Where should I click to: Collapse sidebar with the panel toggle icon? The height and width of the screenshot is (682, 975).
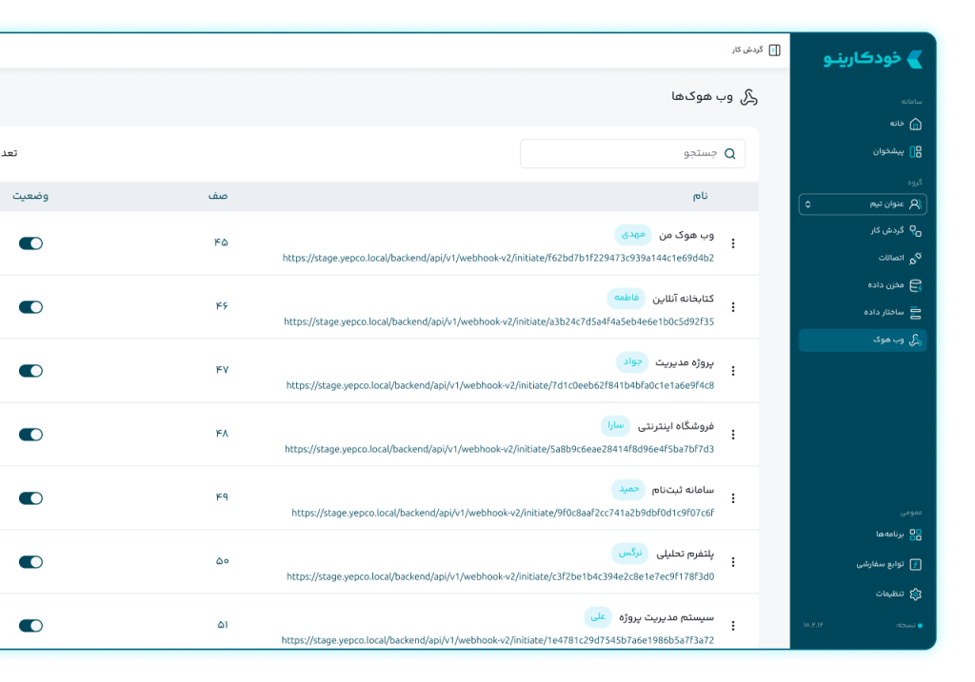click(x=774, y=50)
